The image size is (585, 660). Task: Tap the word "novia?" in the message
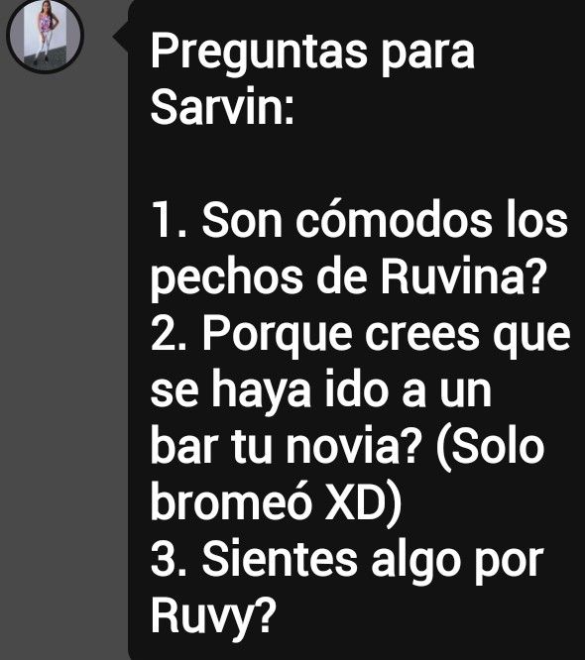354,446
